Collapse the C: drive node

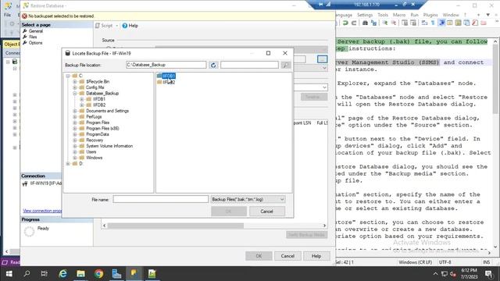click(x=68, y=76)
